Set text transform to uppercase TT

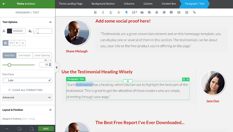[x=11, y=43]
